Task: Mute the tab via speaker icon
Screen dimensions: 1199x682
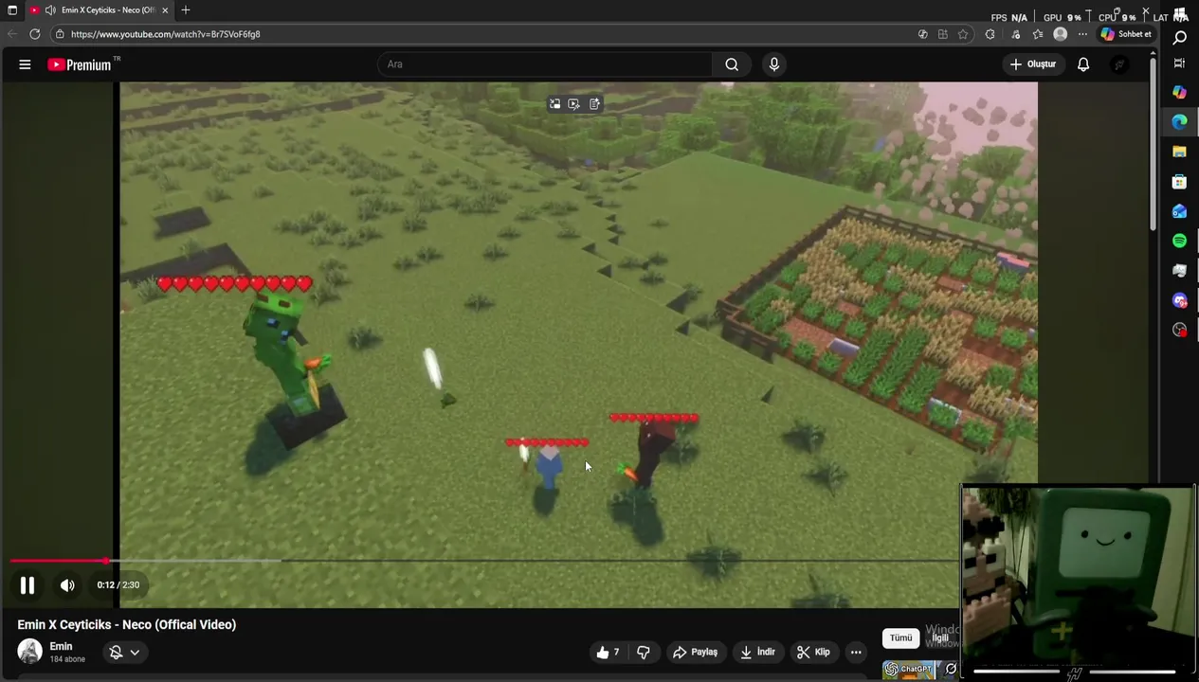Action: coord(49,9)
